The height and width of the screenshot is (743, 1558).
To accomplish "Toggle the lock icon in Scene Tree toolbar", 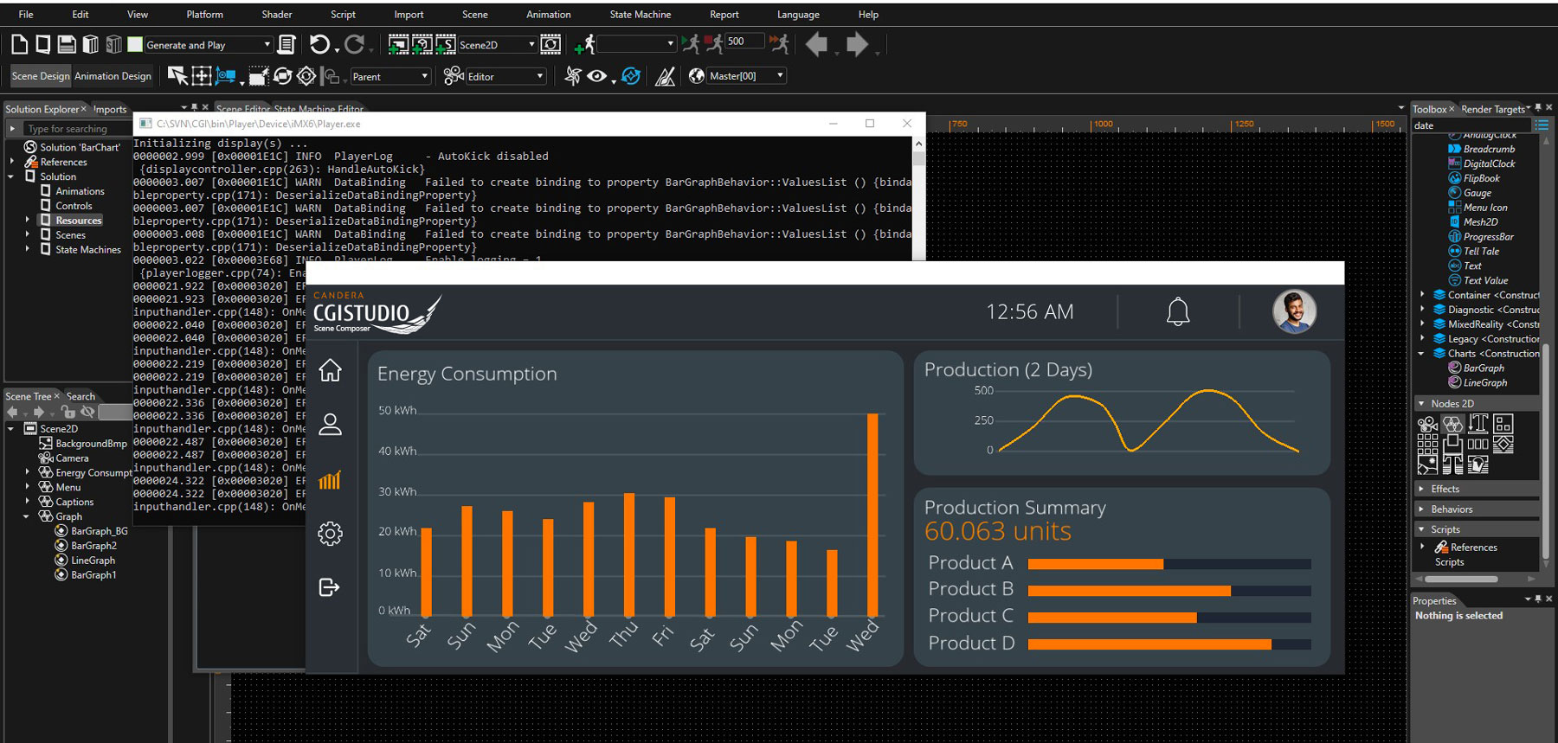I will [67, 413].
